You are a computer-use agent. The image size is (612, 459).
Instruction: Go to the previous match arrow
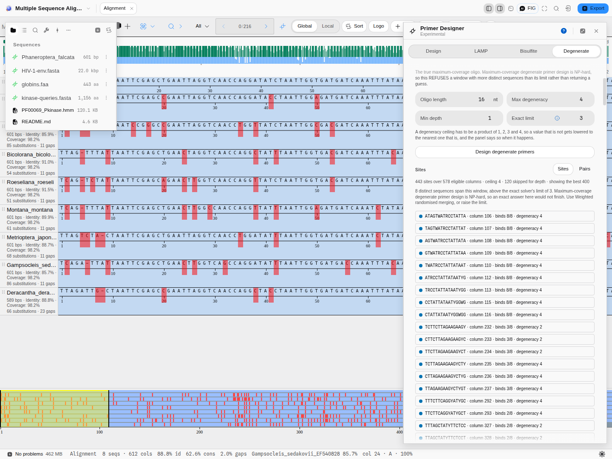click(x=224, y=26)
